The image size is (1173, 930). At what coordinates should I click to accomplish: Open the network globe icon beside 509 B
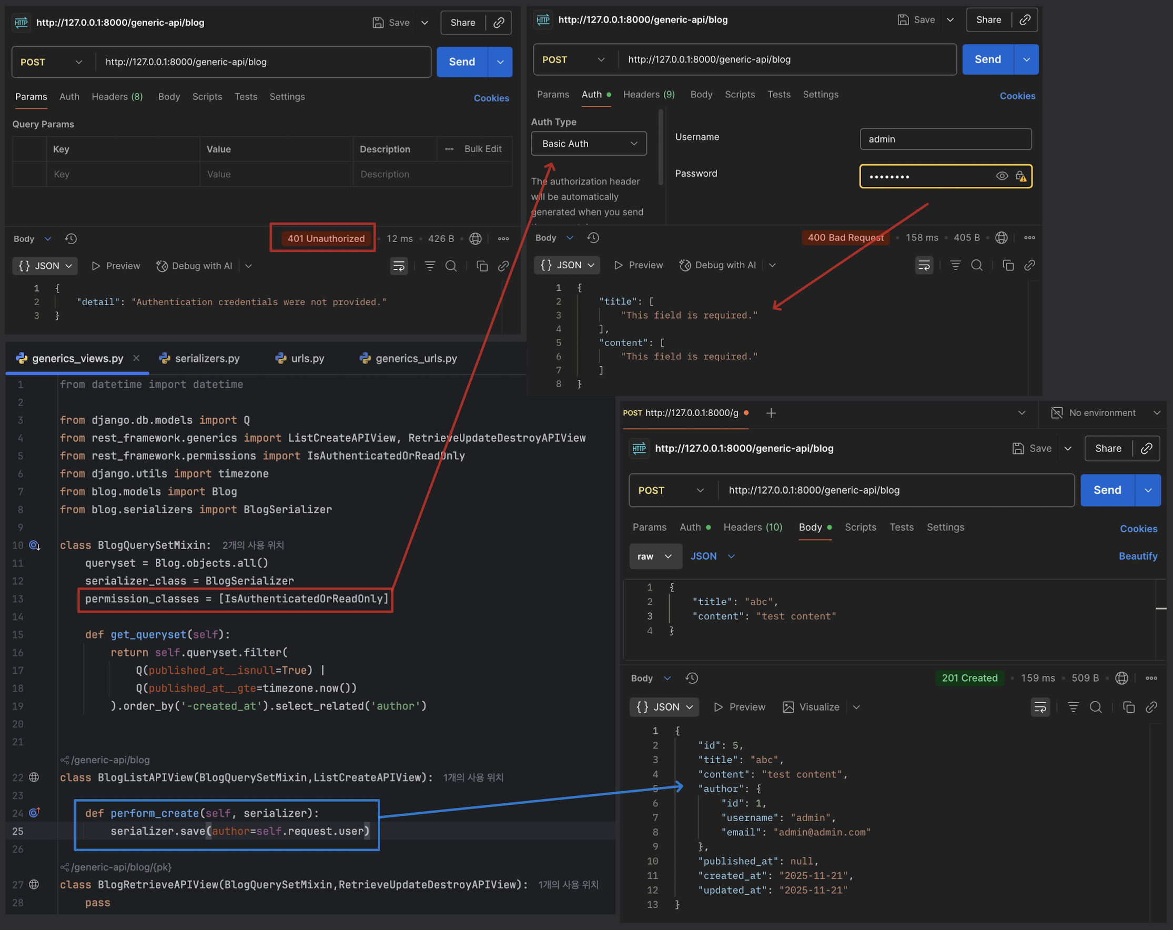point(1121,678)
